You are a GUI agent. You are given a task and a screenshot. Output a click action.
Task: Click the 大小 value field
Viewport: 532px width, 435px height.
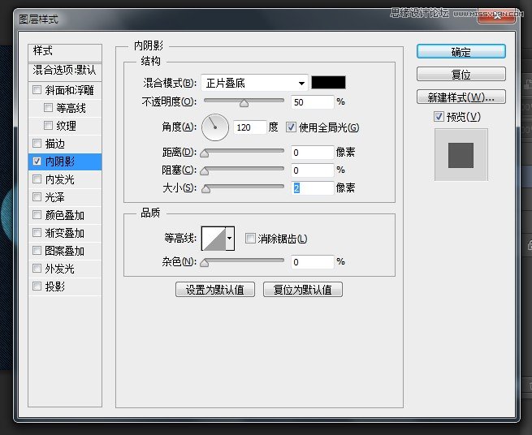[x=312, y=188]
